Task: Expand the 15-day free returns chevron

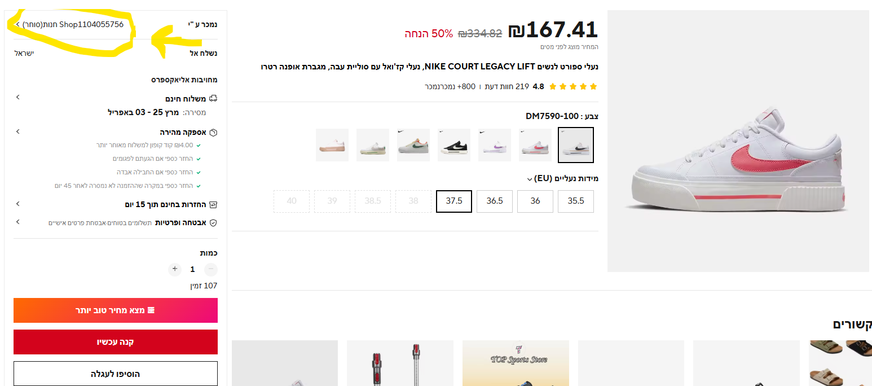Action: click(x=17, y=204)
